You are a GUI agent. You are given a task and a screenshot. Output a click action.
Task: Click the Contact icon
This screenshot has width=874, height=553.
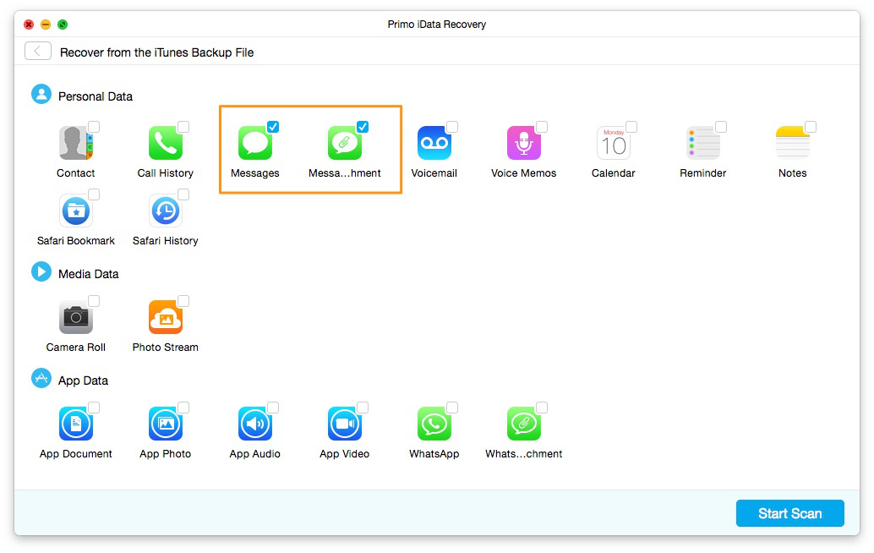(x=76, y=143)
